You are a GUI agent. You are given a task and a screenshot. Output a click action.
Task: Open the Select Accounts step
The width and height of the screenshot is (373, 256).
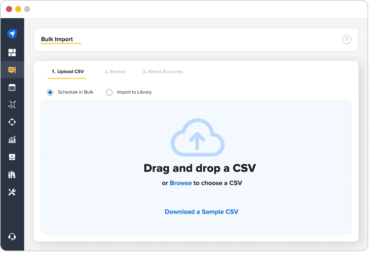[162, 72]
